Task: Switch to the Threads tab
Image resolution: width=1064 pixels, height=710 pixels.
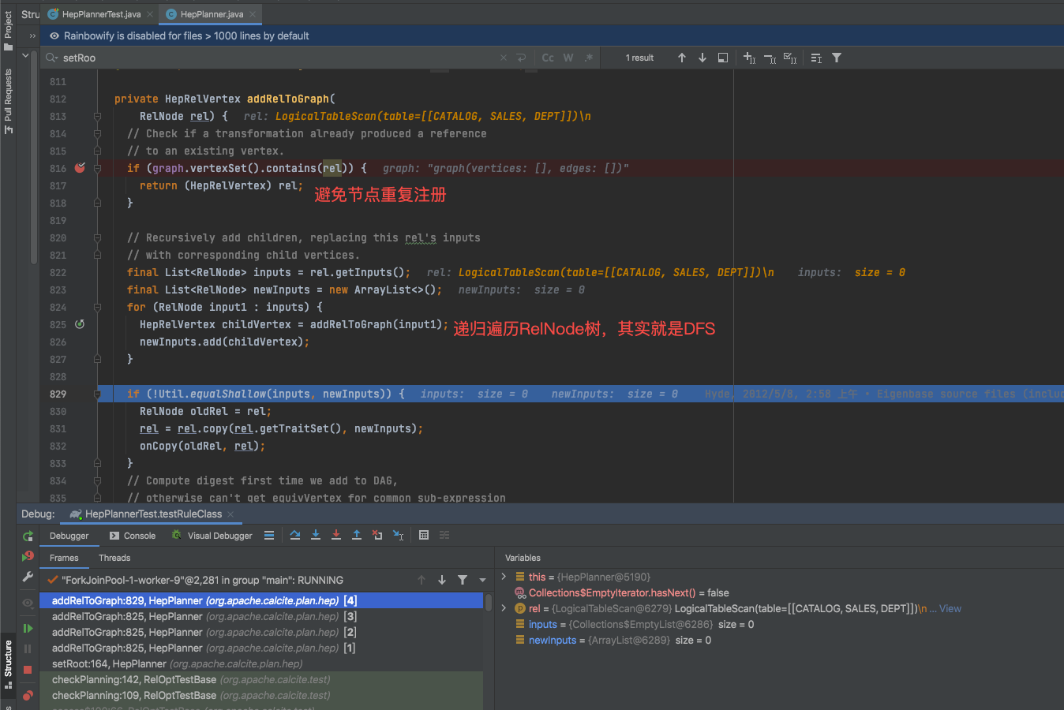Action: 114,558
